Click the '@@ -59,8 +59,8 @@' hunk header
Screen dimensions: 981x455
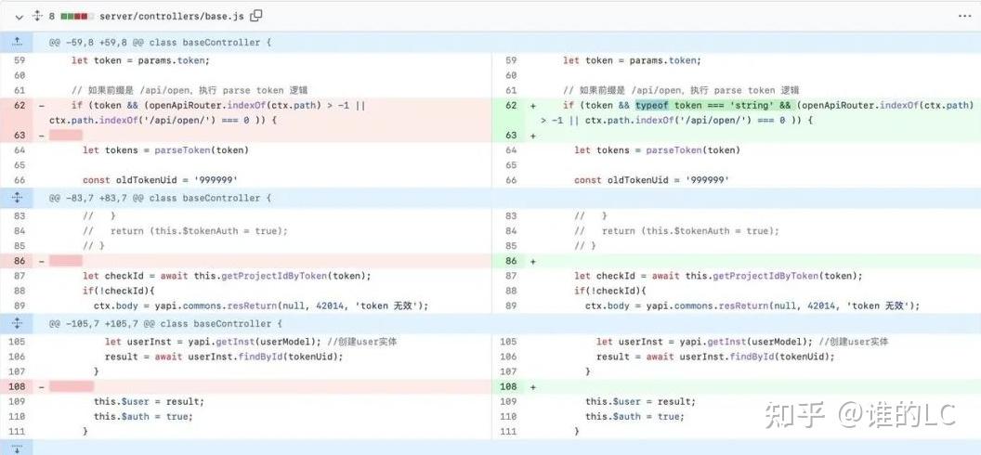click(160, 43)
